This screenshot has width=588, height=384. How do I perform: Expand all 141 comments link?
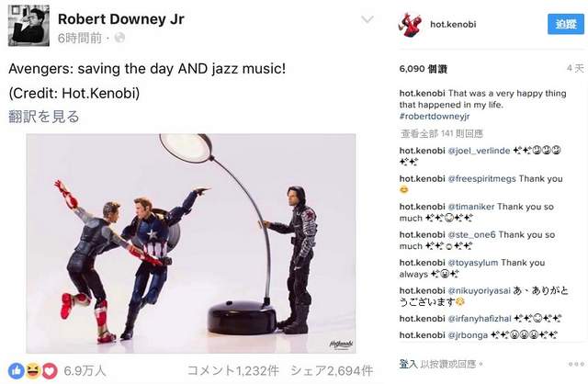[441, 133]
